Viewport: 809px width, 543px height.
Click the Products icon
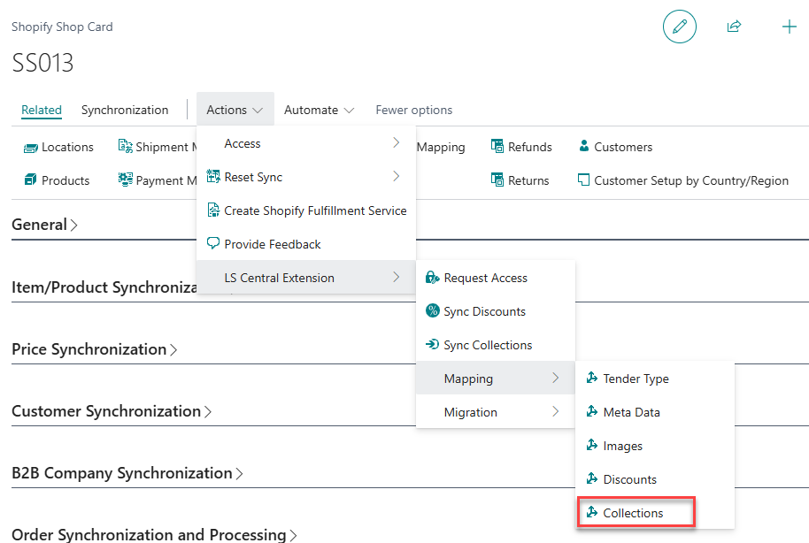tap(30, 180)
